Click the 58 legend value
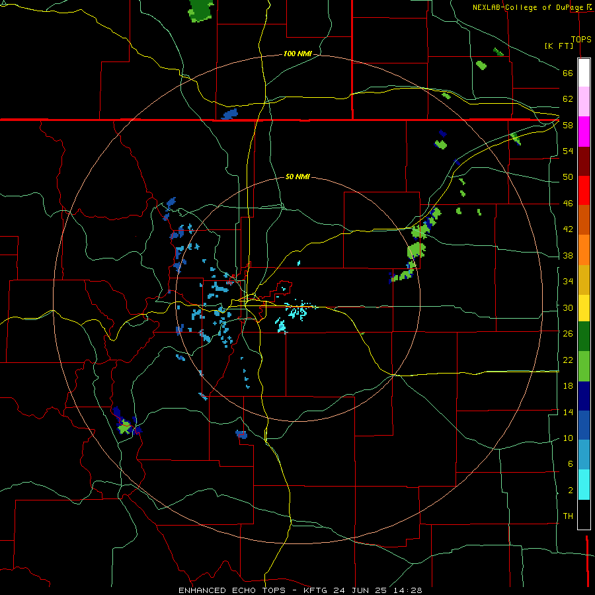 (x=568, y=125)
